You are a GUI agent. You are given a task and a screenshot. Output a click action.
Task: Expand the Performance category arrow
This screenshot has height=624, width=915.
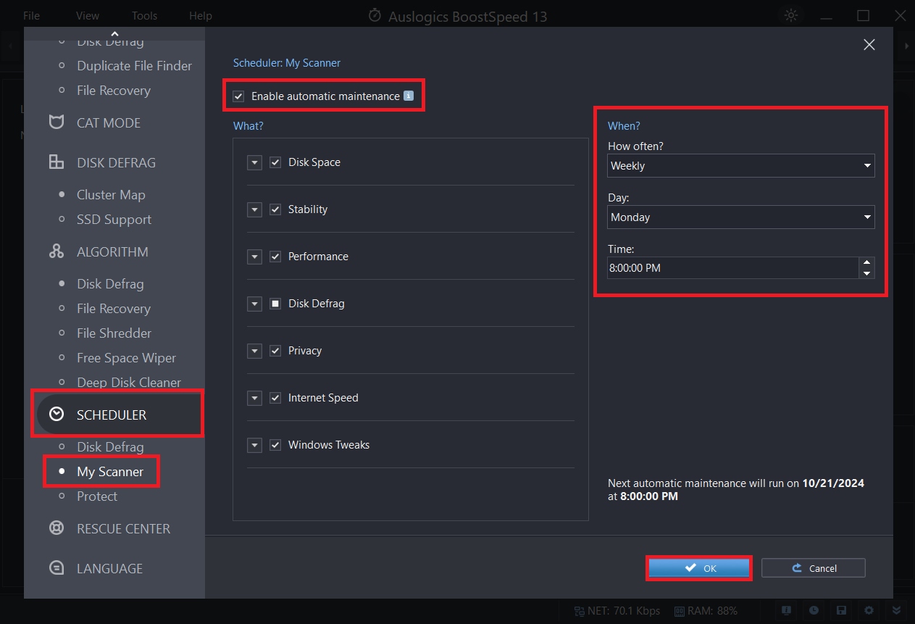(x=254, y=257)
